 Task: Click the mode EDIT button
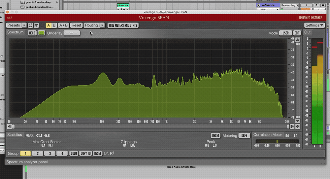(x=297, y=33)
